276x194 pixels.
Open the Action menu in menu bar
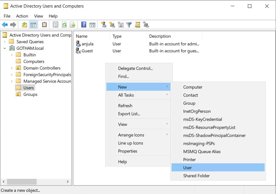[x=22, y=16]
